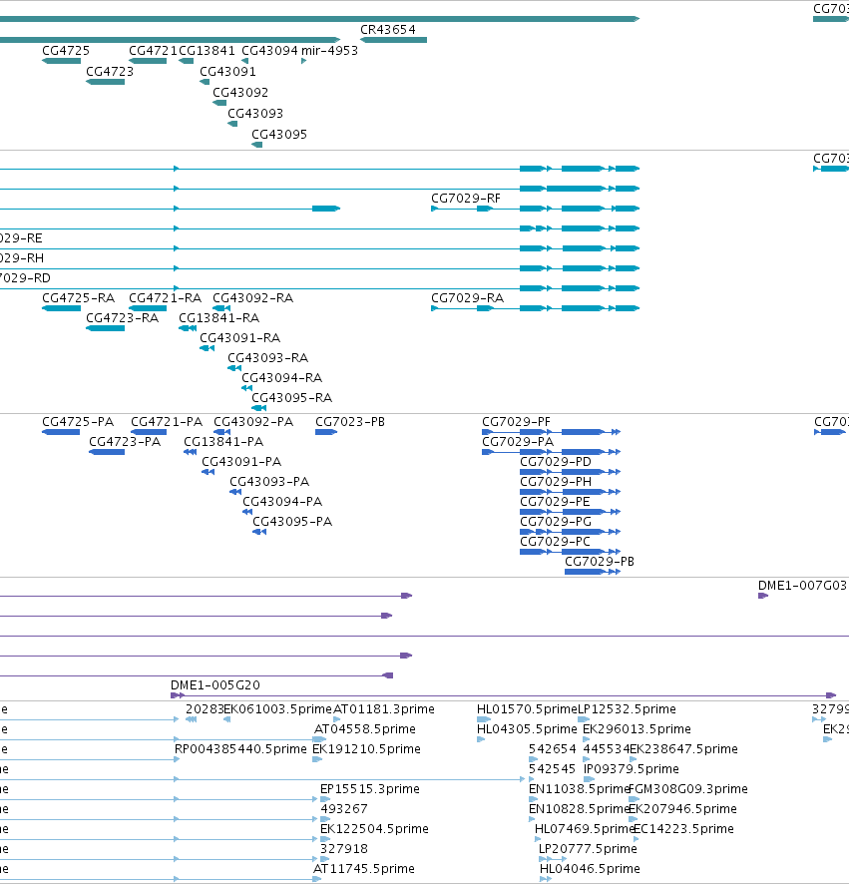This screenshot has height=884, width=849.
Task: Select EST label EC14223.5prime
Action: 683,829
